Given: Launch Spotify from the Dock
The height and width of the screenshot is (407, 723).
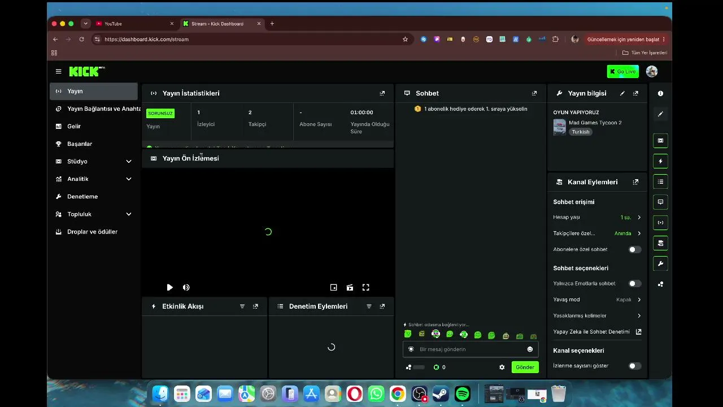Looking at the screenshot, I should click(463, 393).
